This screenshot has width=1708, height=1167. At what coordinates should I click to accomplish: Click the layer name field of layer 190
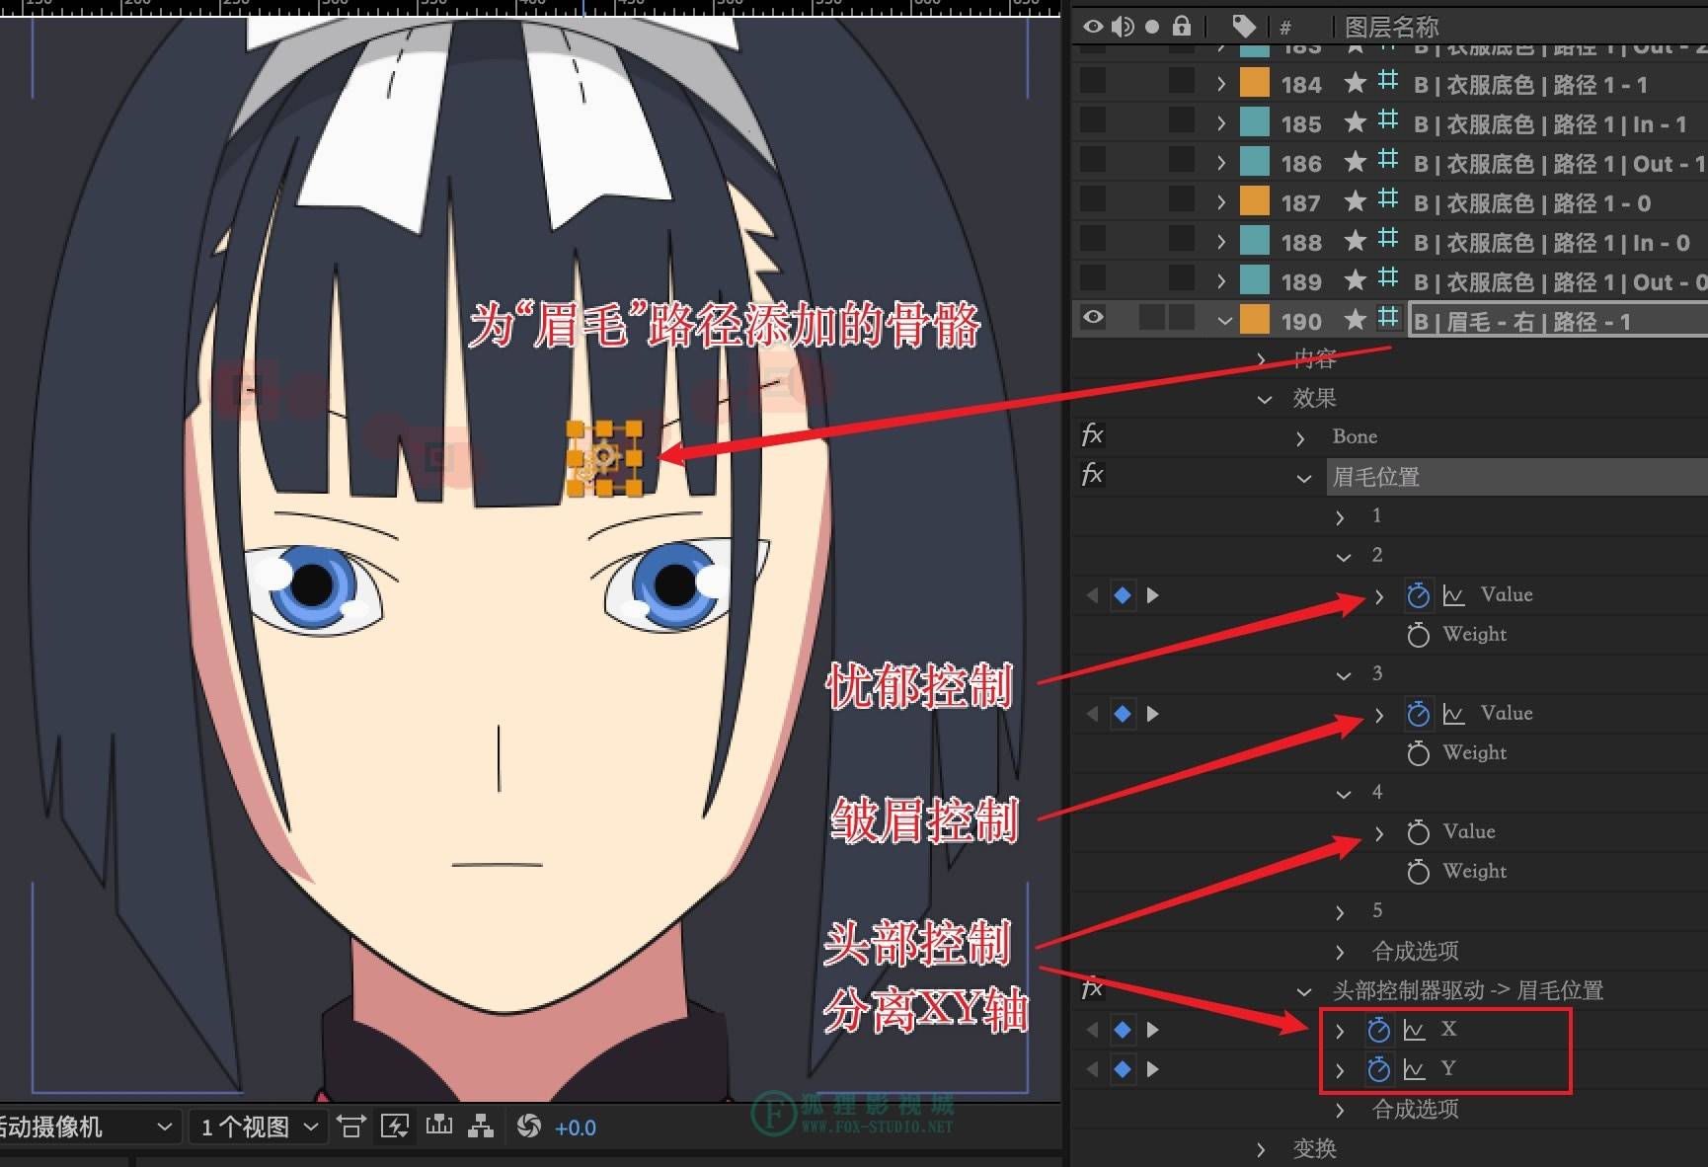1558,321
